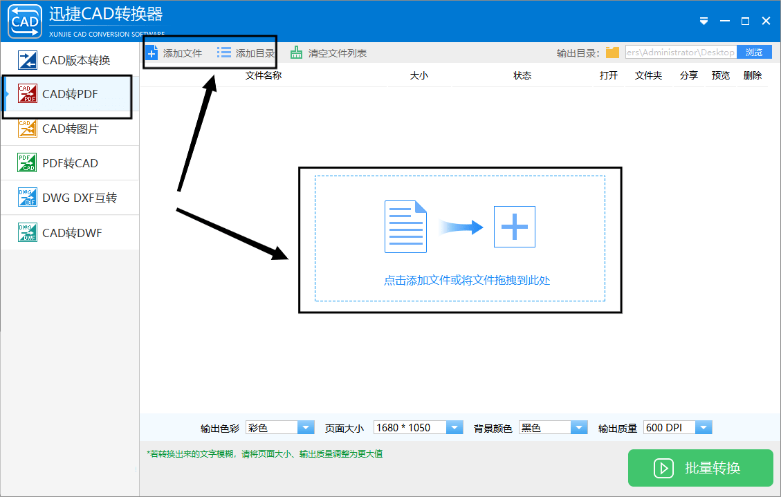Choose DWG DXF互转 mode
This screenshot has height=497, width=781.
point(80,198)
